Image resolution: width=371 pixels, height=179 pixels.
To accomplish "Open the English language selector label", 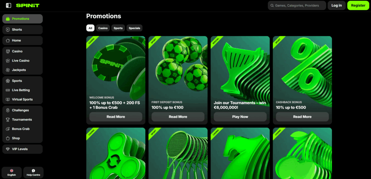I will [x=12, y=175].
